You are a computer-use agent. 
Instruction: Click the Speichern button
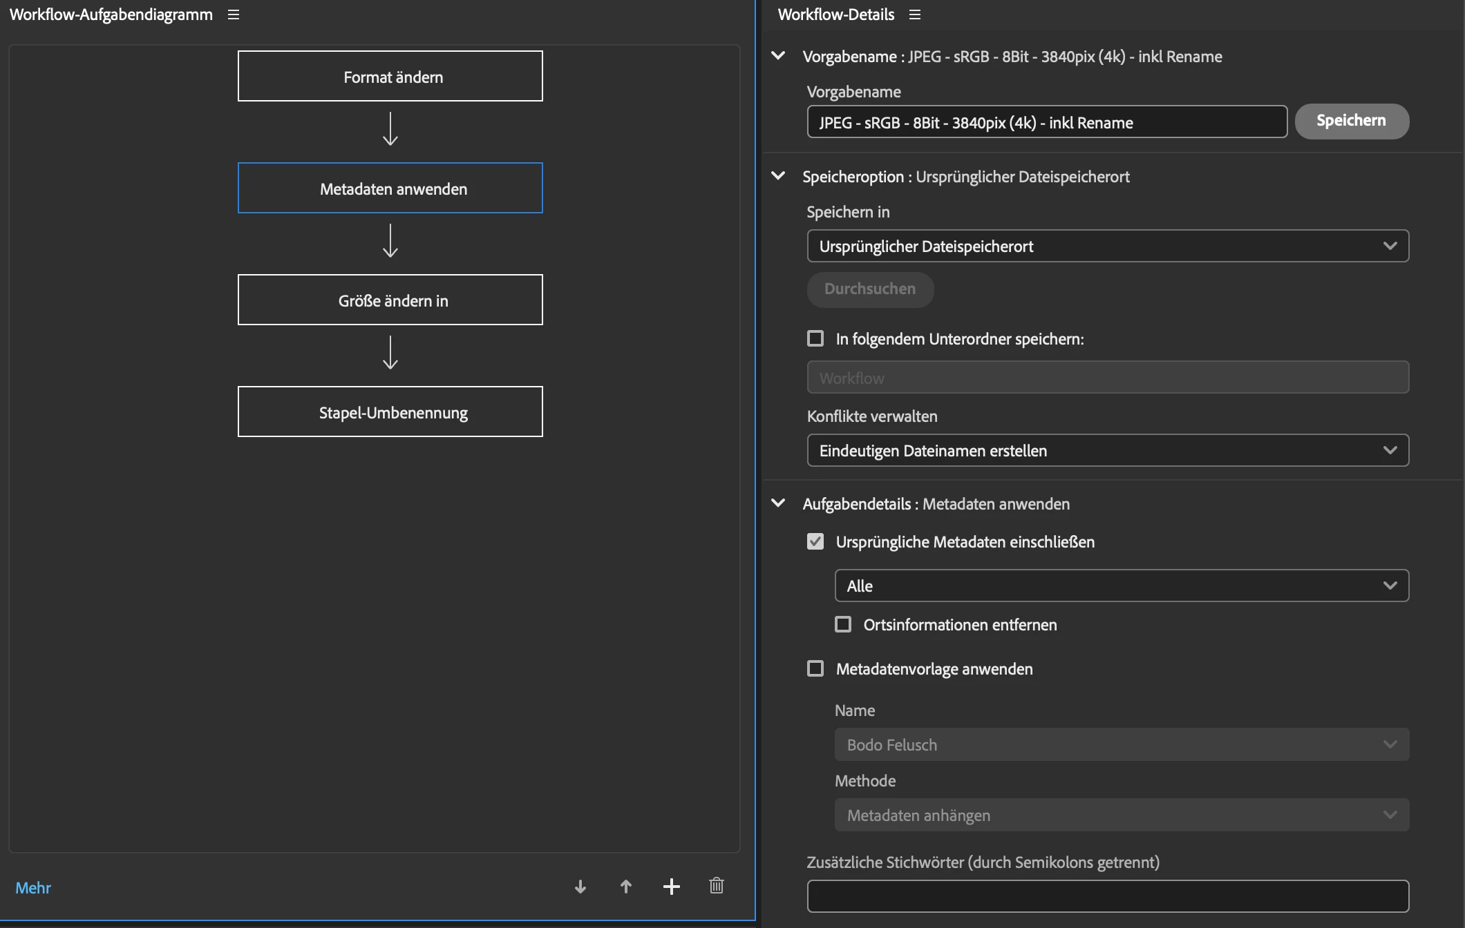tap(1351, 121)
